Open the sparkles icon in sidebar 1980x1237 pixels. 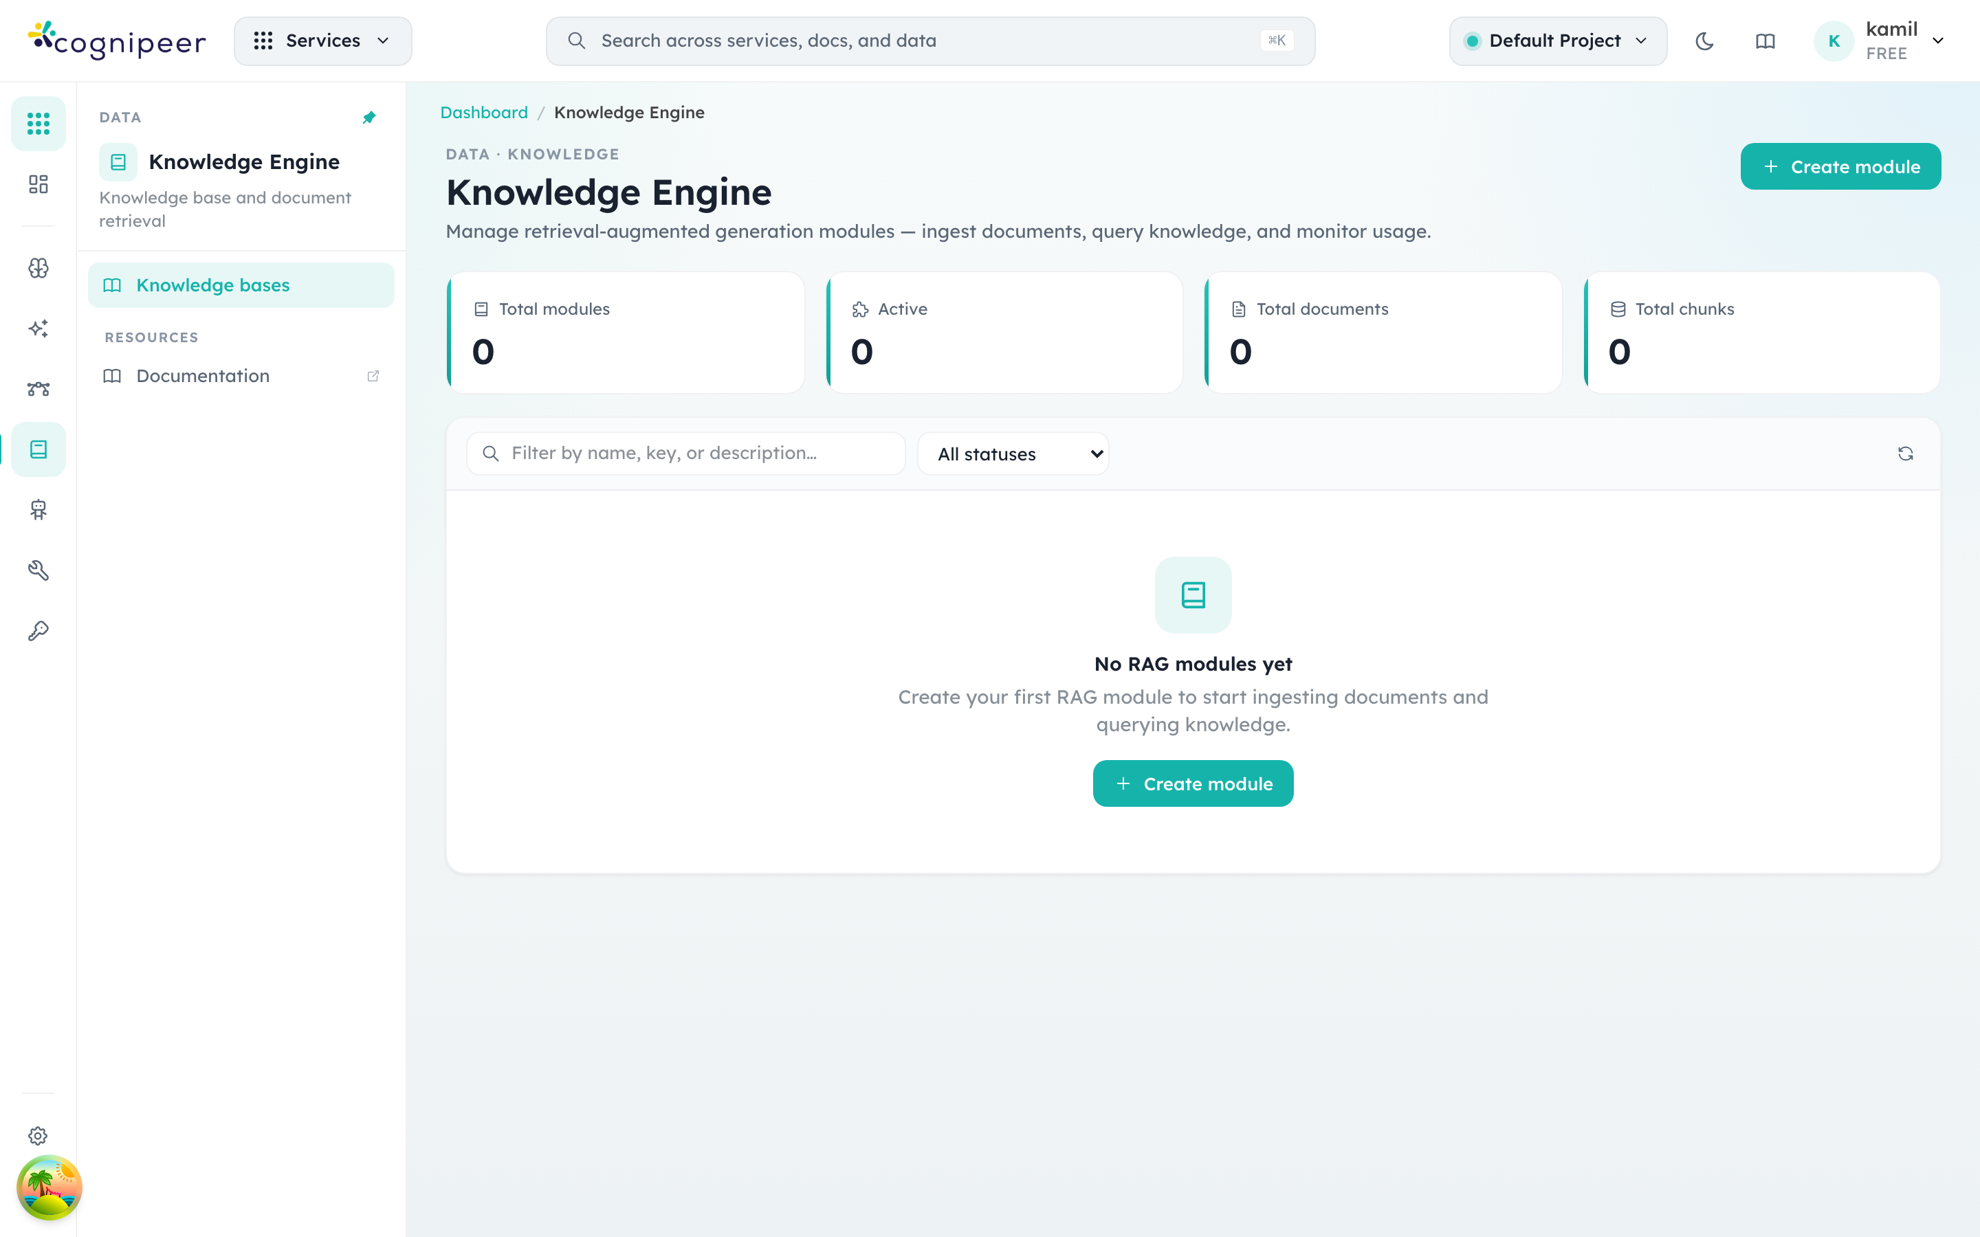[38, 329]
